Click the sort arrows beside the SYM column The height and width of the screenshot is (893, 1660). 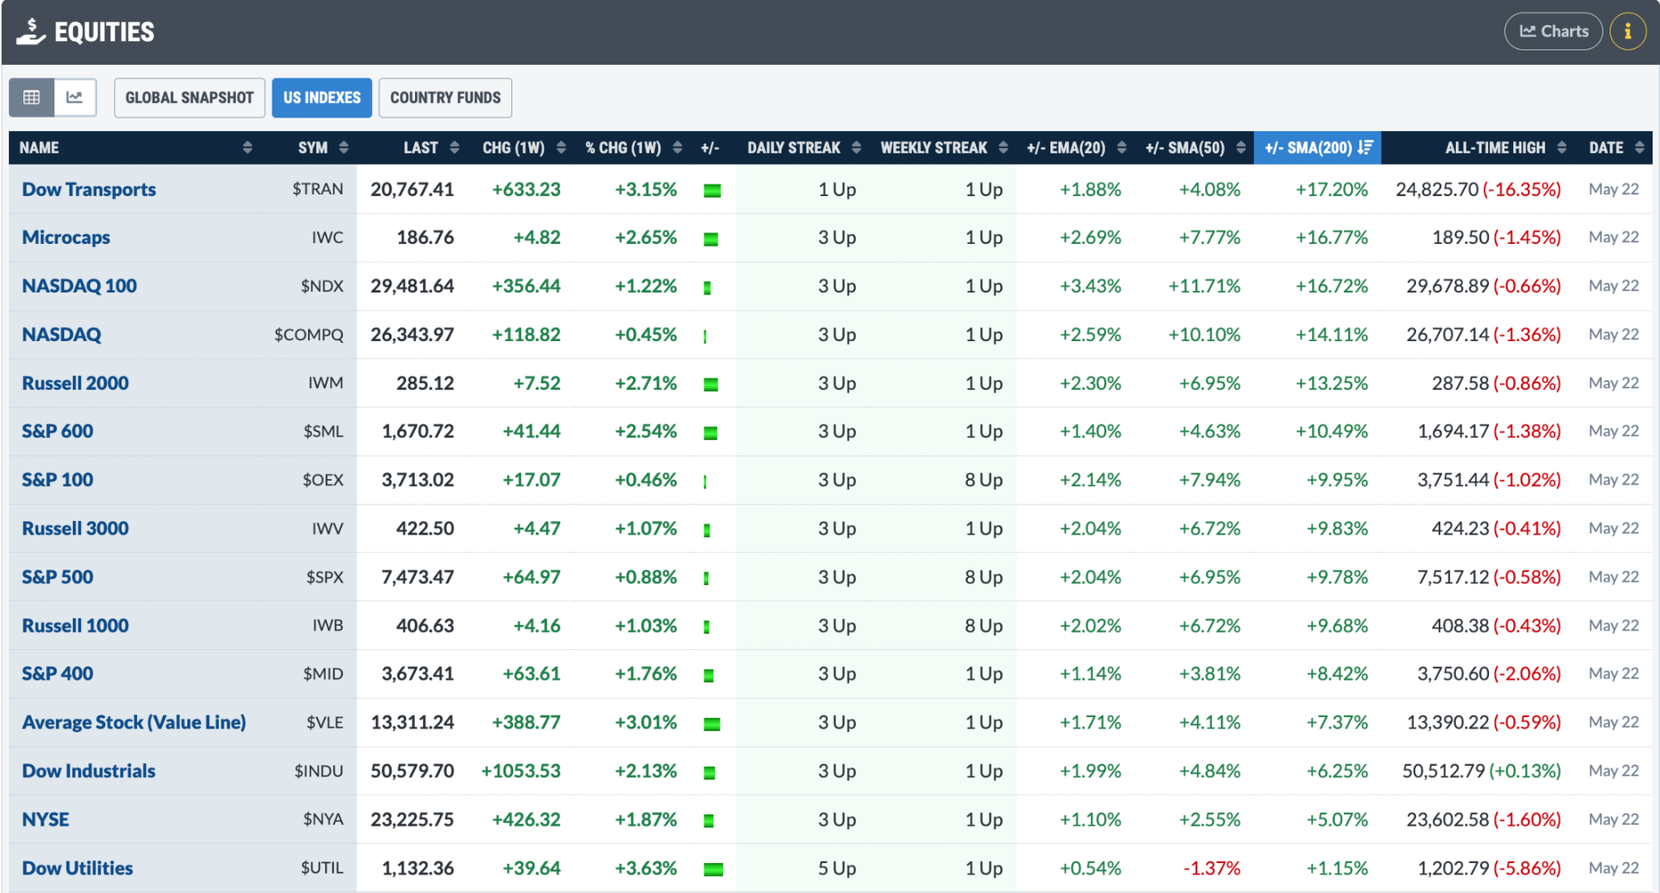tap(344, 148)
